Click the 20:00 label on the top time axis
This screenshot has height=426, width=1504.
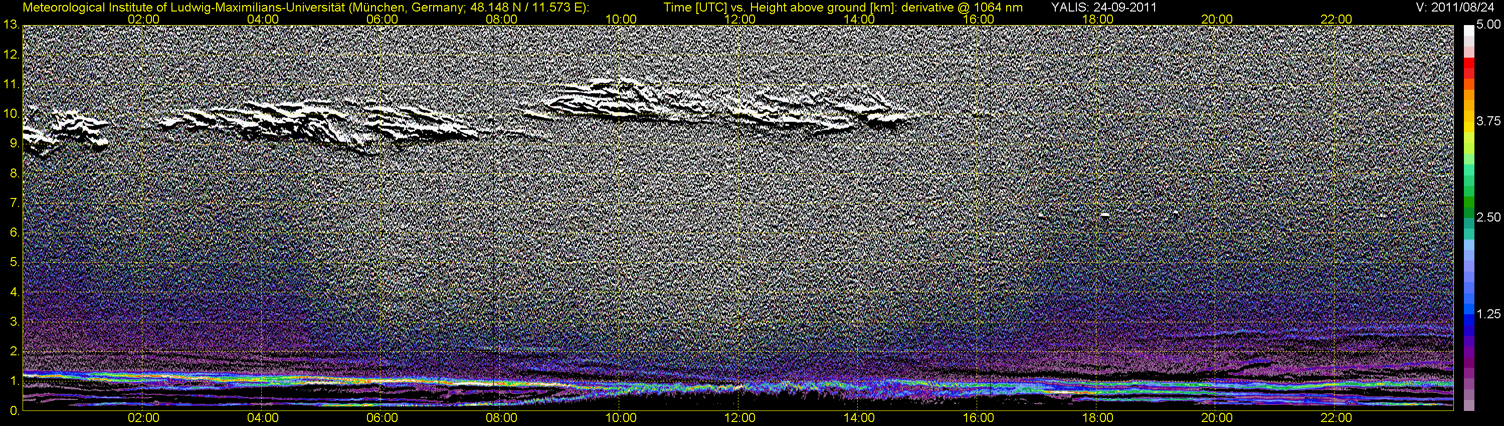pyautogui.click(x=1217, y=19)
